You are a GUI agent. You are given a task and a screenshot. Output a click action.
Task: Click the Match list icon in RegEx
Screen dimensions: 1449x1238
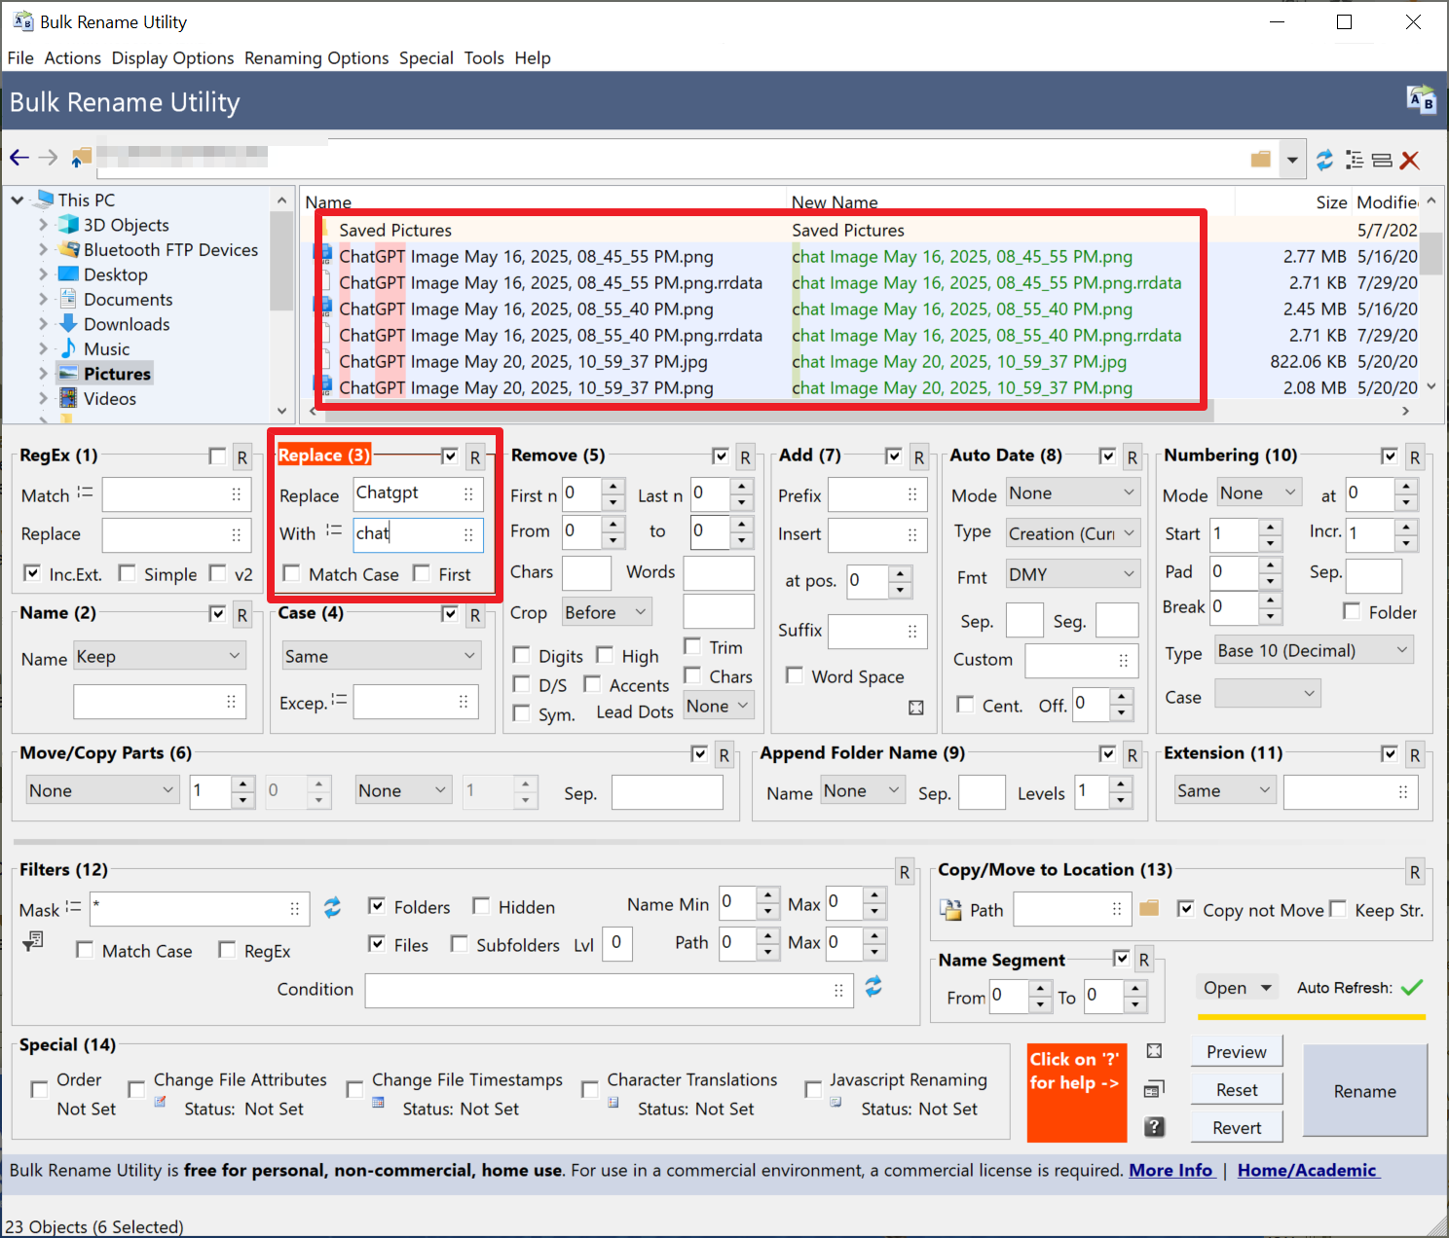tap(85, 492)
